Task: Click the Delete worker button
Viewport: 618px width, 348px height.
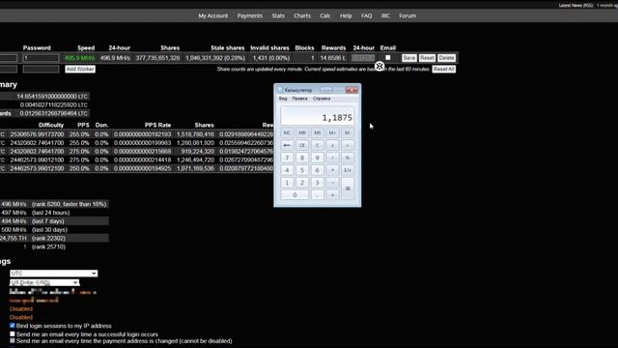Action: pos(446,58)
